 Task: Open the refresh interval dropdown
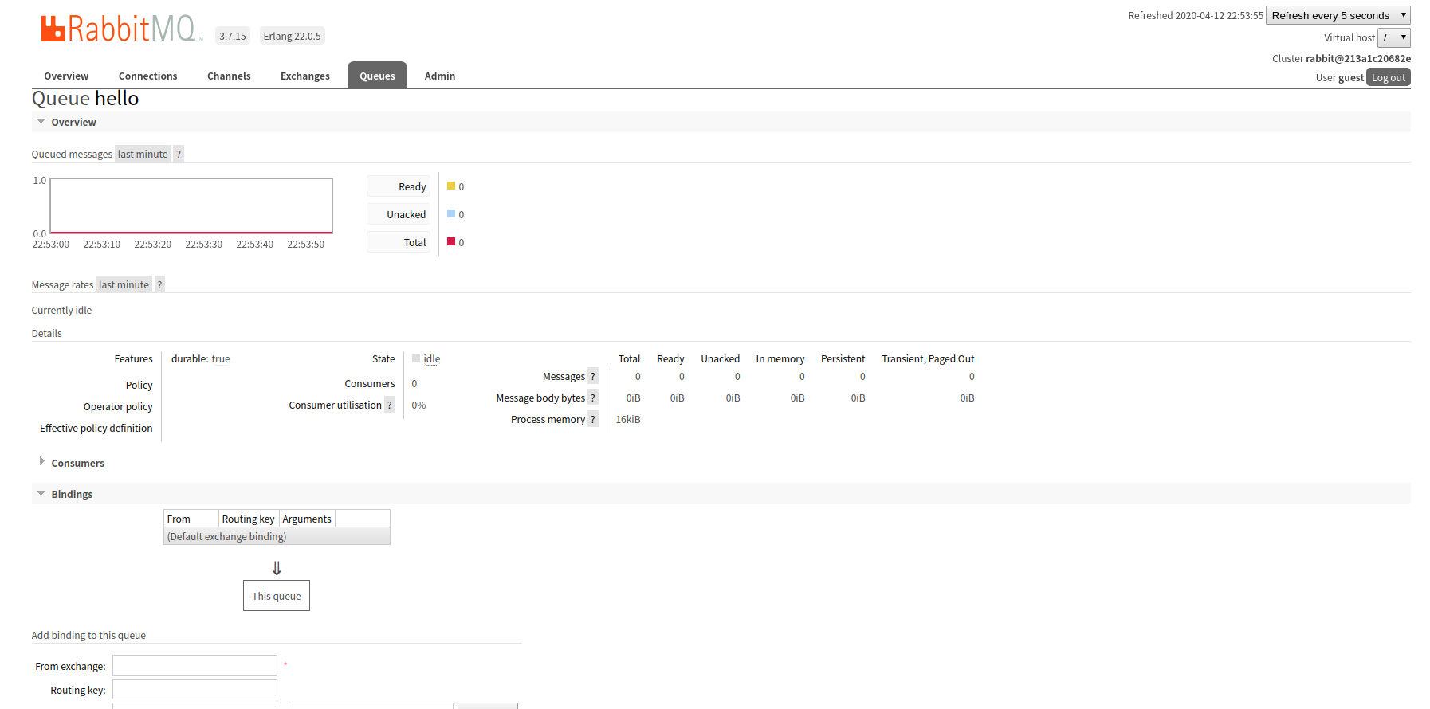click(x=1338, y=16)
